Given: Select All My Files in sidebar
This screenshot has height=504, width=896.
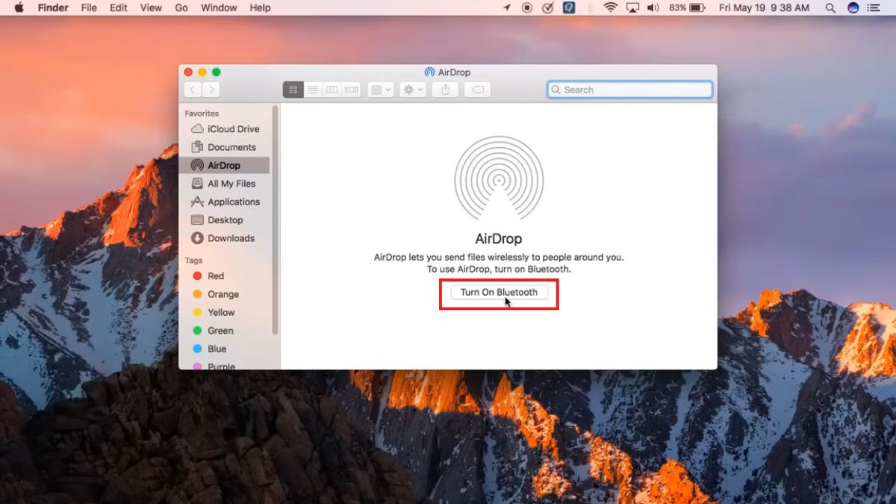Looking at the screenshot, I should pos(225,184).
